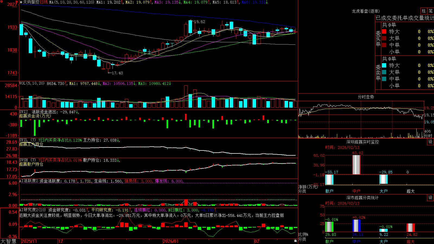Click the cyan 特大 sell-order swatch
The image size is (434, 244).
[x=384, y=65]
